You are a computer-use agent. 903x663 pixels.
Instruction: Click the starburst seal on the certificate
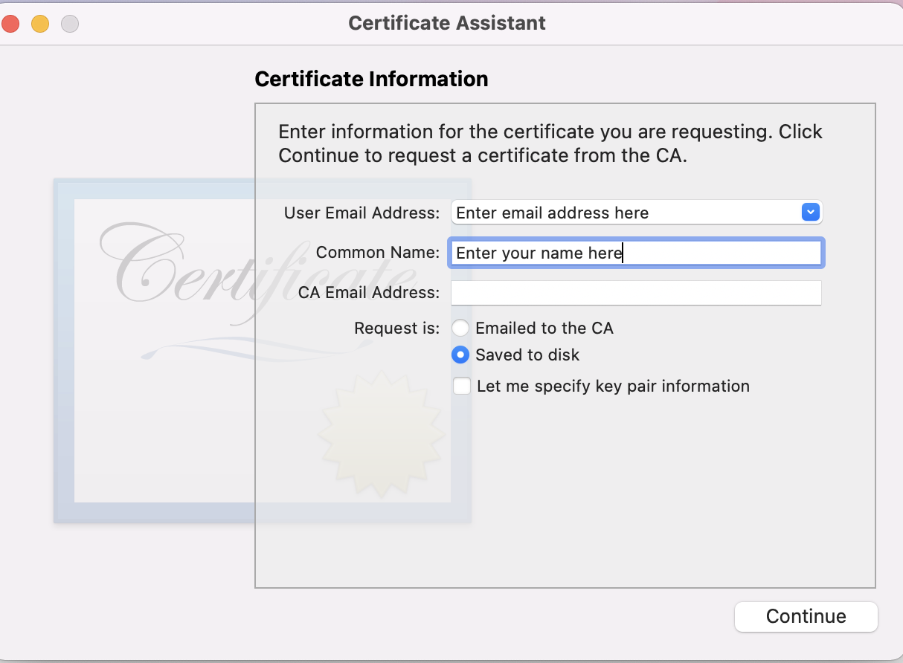(382, 436)
